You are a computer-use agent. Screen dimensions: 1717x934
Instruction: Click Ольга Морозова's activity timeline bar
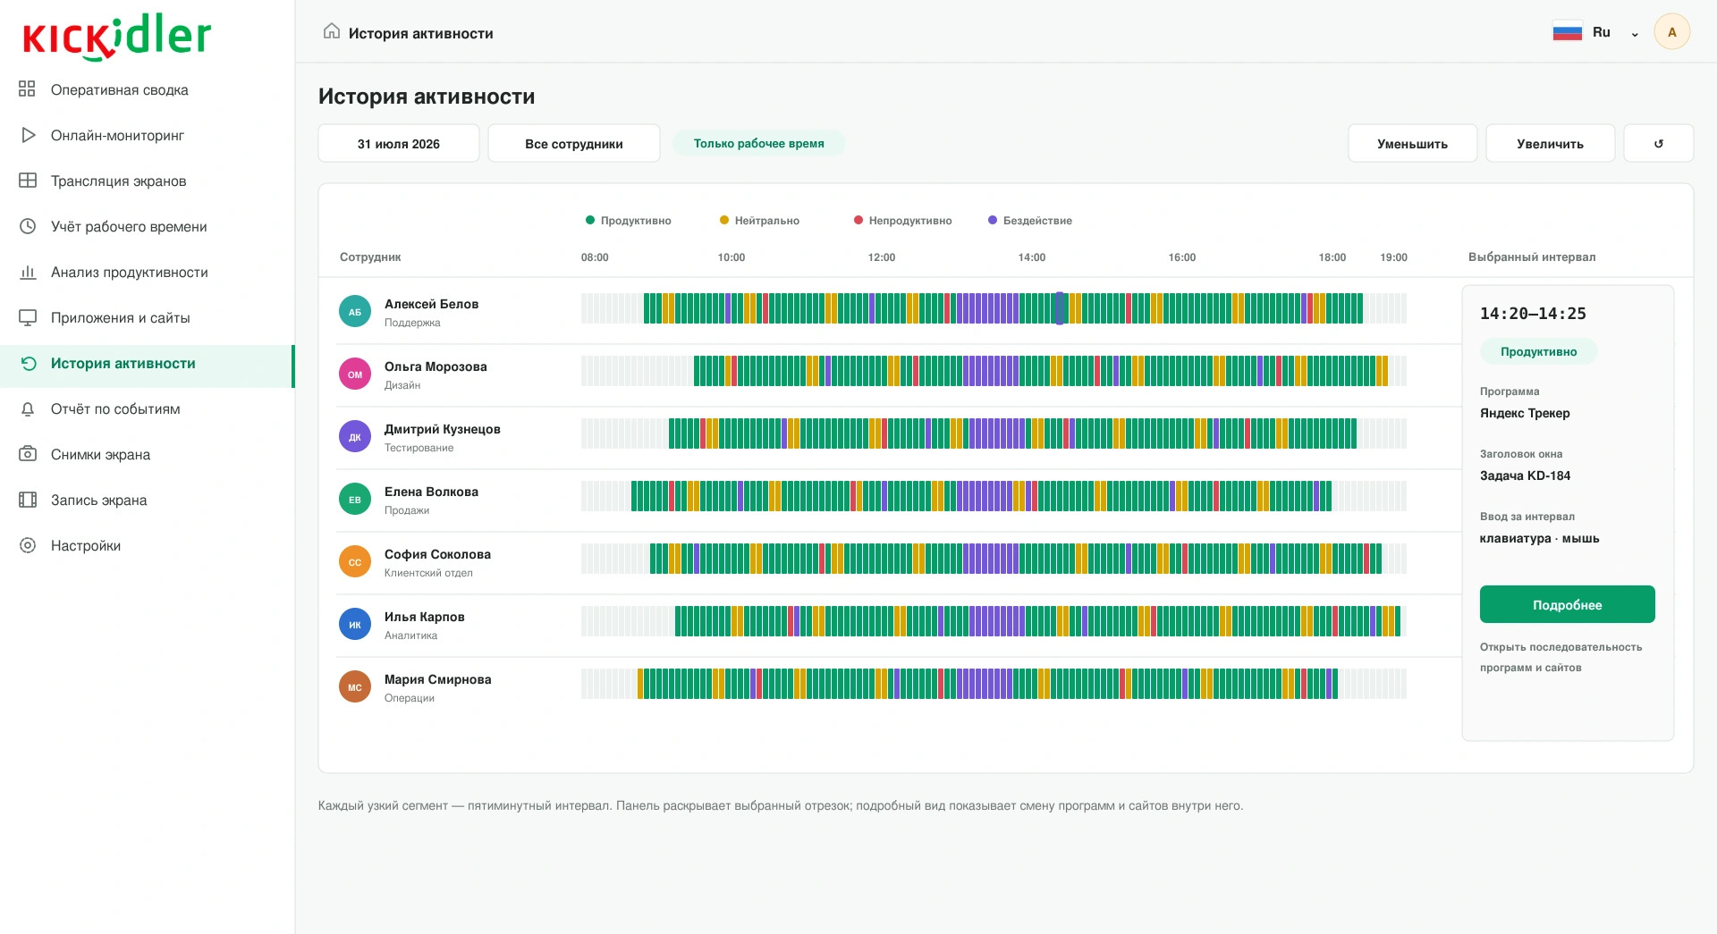pyautogui.click(x=994, y=371)
